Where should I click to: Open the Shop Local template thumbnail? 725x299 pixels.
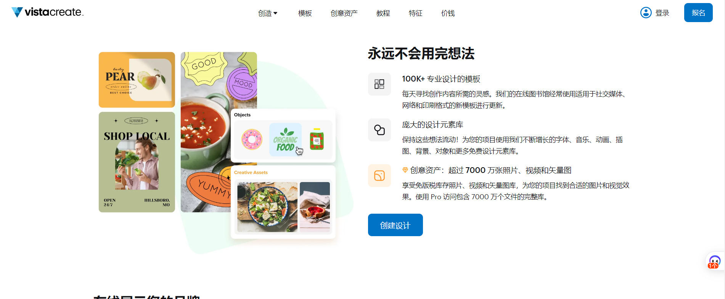137,162
